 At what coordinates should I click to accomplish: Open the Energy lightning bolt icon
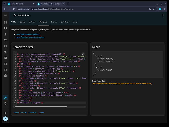pyautogui.click(x=5, y=34)
